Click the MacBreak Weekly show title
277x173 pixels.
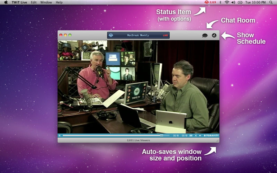point(138,35)
